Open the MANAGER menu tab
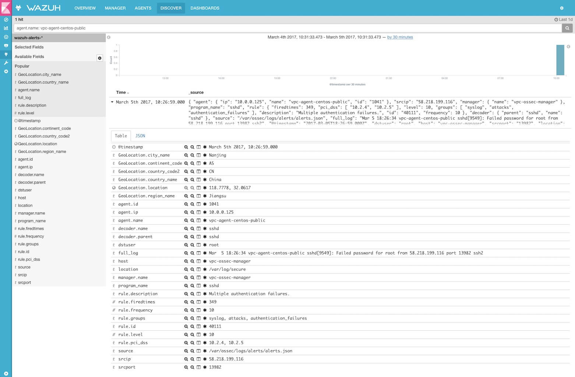The width and height of the screenshot is (575, 377). coord(115,8)
